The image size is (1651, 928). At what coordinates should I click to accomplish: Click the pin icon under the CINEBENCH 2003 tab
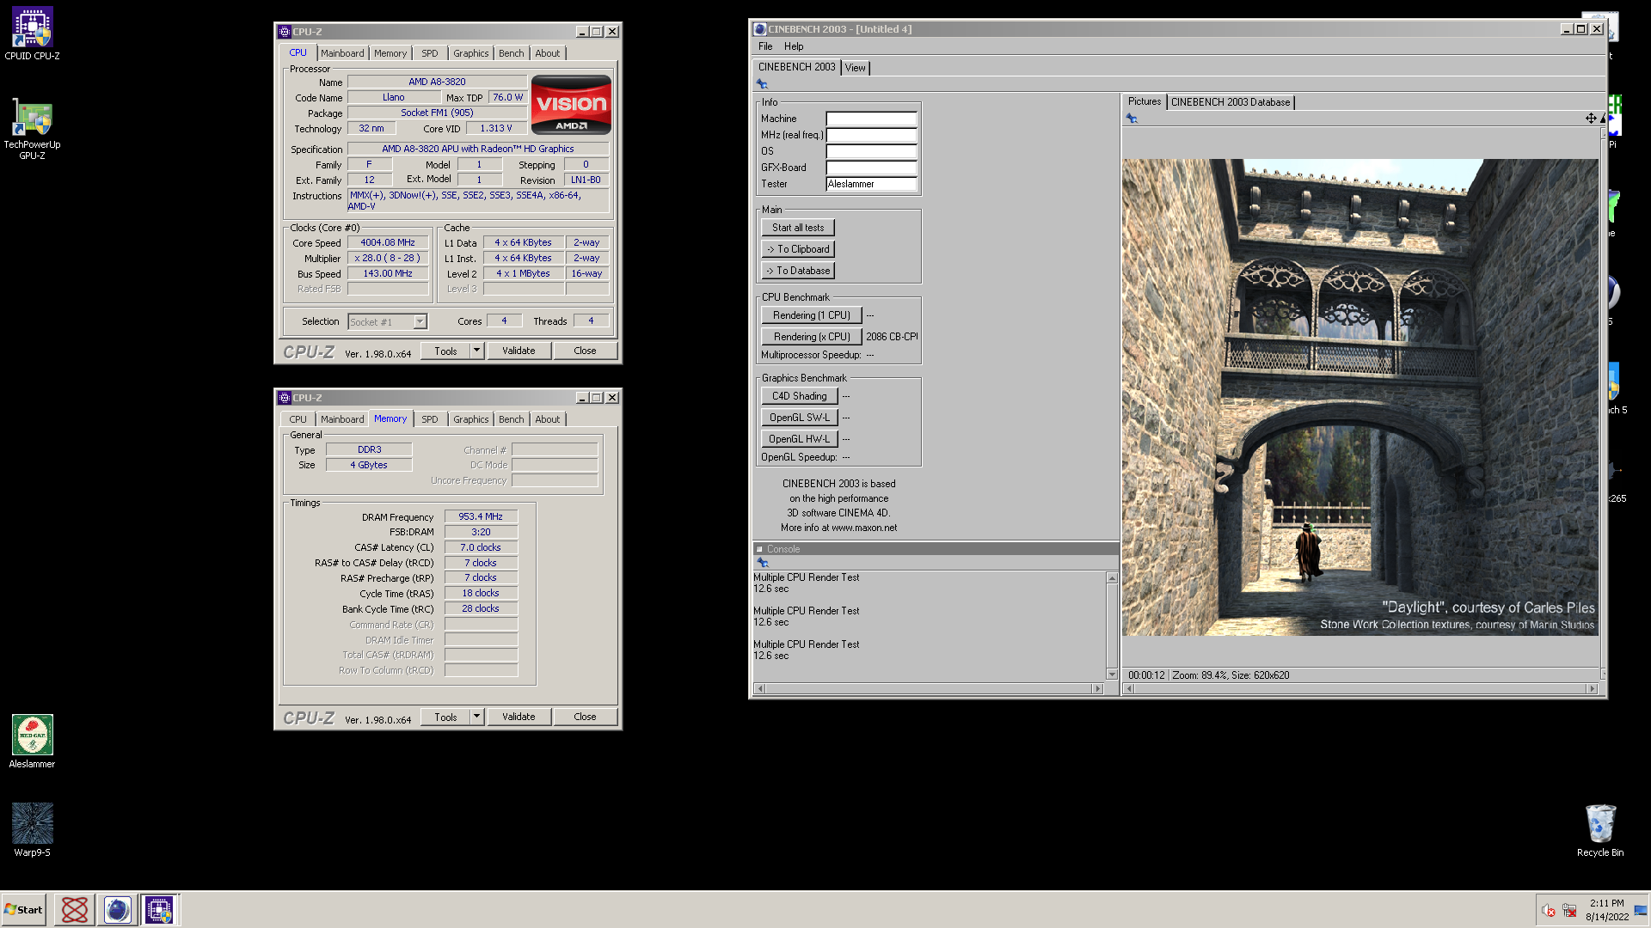[x=762, y=83]
